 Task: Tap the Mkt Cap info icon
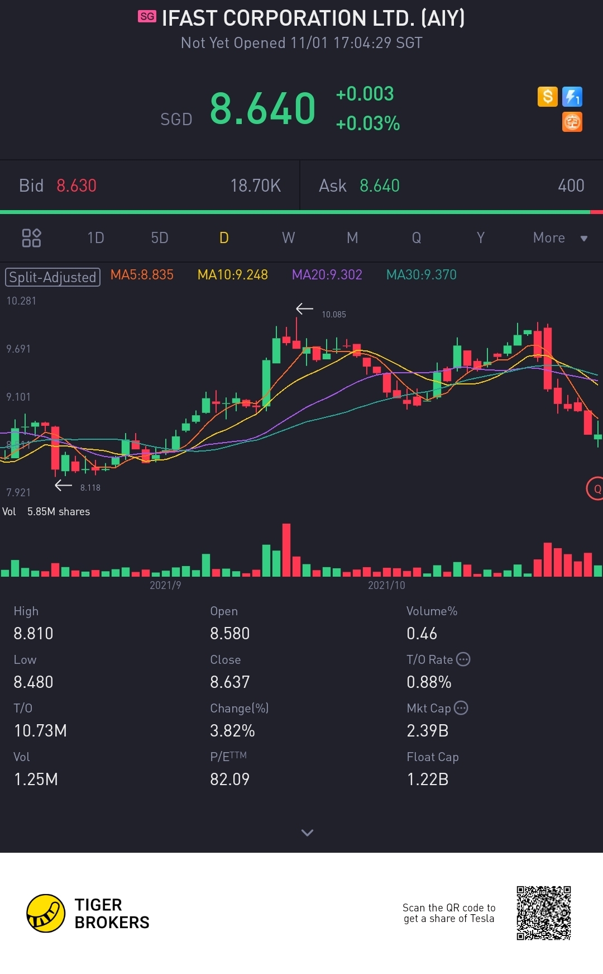461,708
